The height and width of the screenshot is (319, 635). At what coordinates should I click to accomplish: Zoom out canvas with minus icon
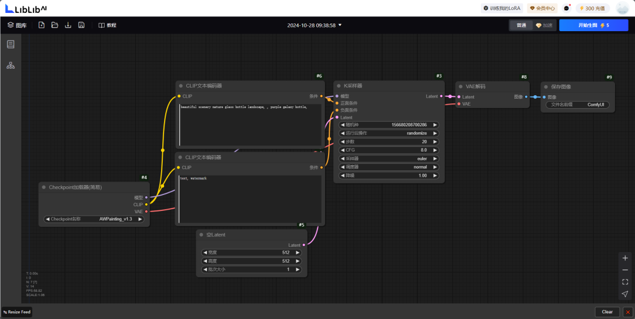pyautogui.click(x=625, y=270)
